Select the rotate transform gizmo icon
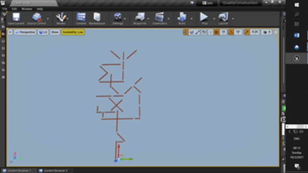This screenshot has height=173, width=308. click(x=192, y=32)
